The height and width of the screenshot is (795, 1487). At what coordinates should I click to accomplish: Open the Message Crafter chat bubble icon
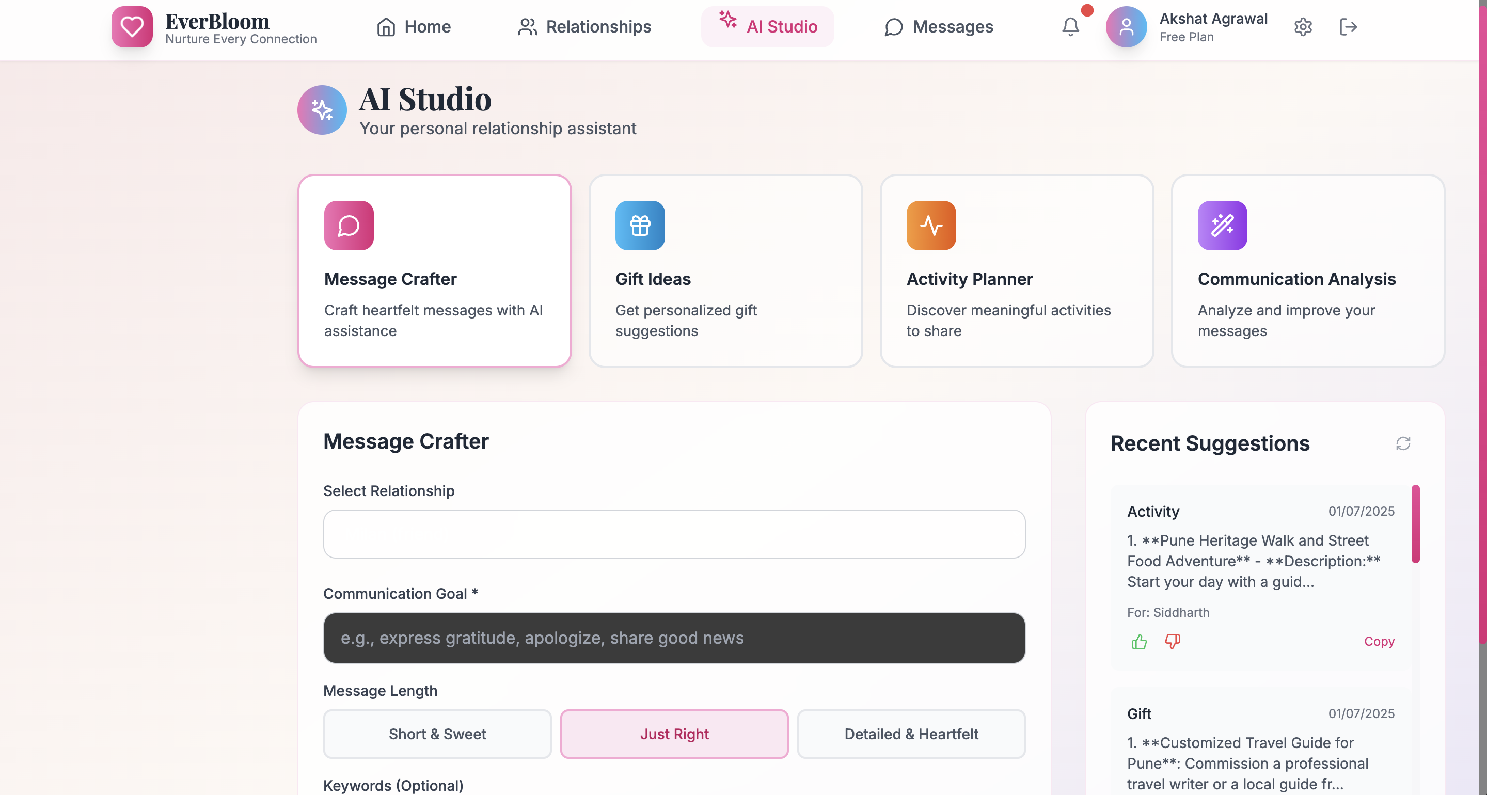[348, 226]
